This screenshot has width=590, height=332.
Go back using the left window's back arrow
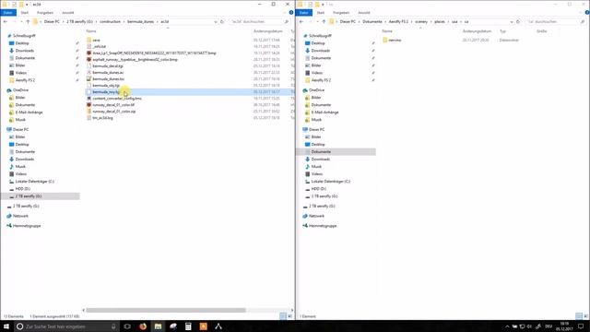click(x=6, y=22)
